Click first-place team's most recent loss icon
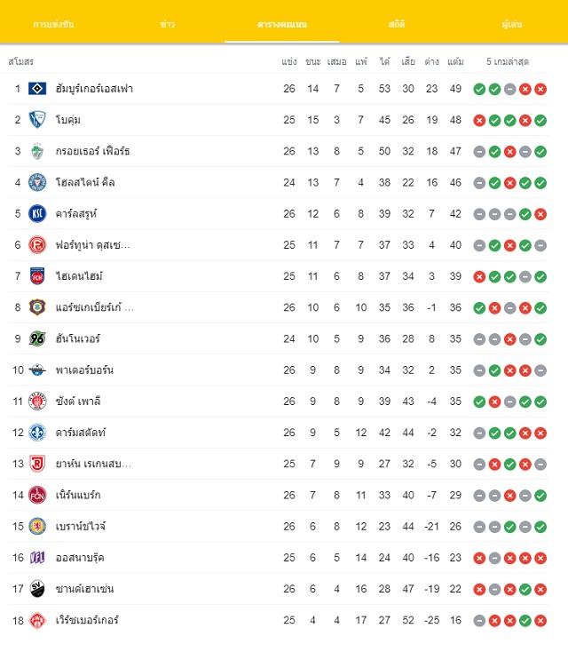Image resolution: width=568 pixels, height=652 pixels. (540, 89)
